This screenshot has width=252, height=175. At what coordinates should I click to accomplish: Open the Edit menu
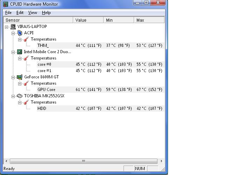tap(20, 13)
